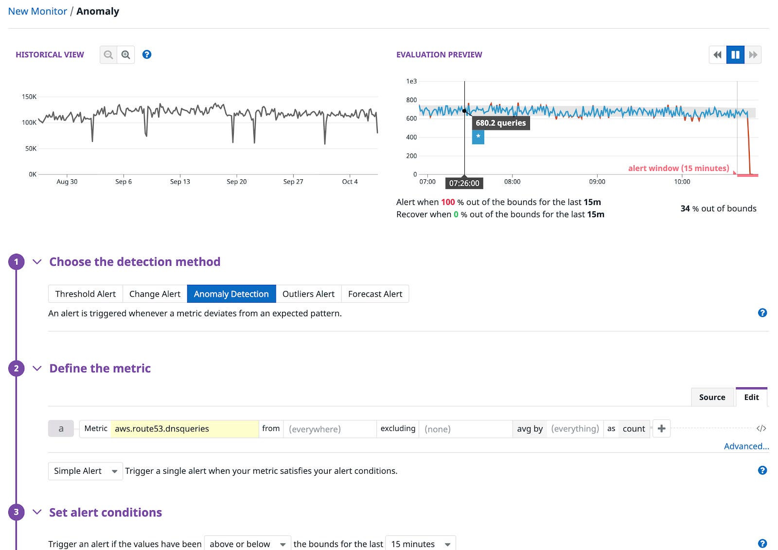Zoom out on the historical view chart
This screenshot has width=778, height=550.
(108, 54)
